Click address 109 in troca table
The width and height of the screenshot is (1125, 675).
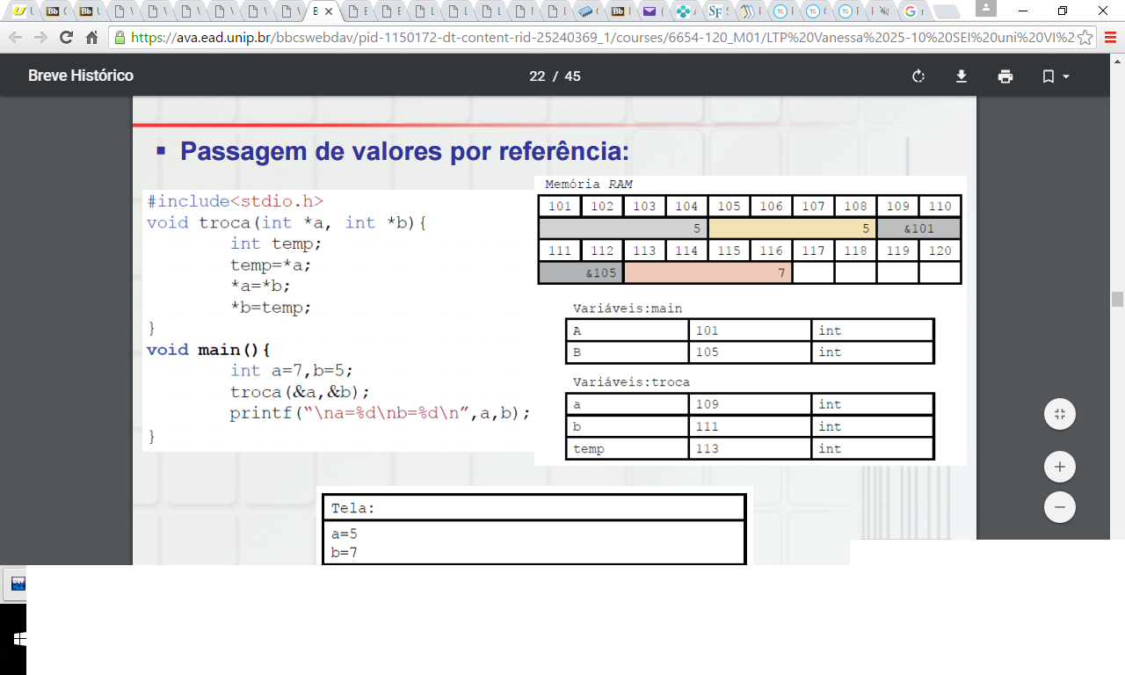pos(750,404)
